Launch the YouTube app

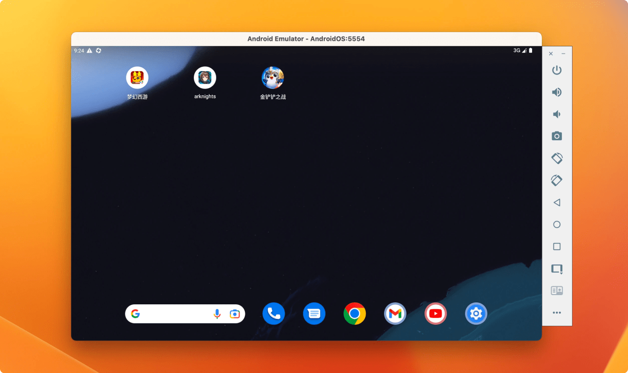point(436,314)
